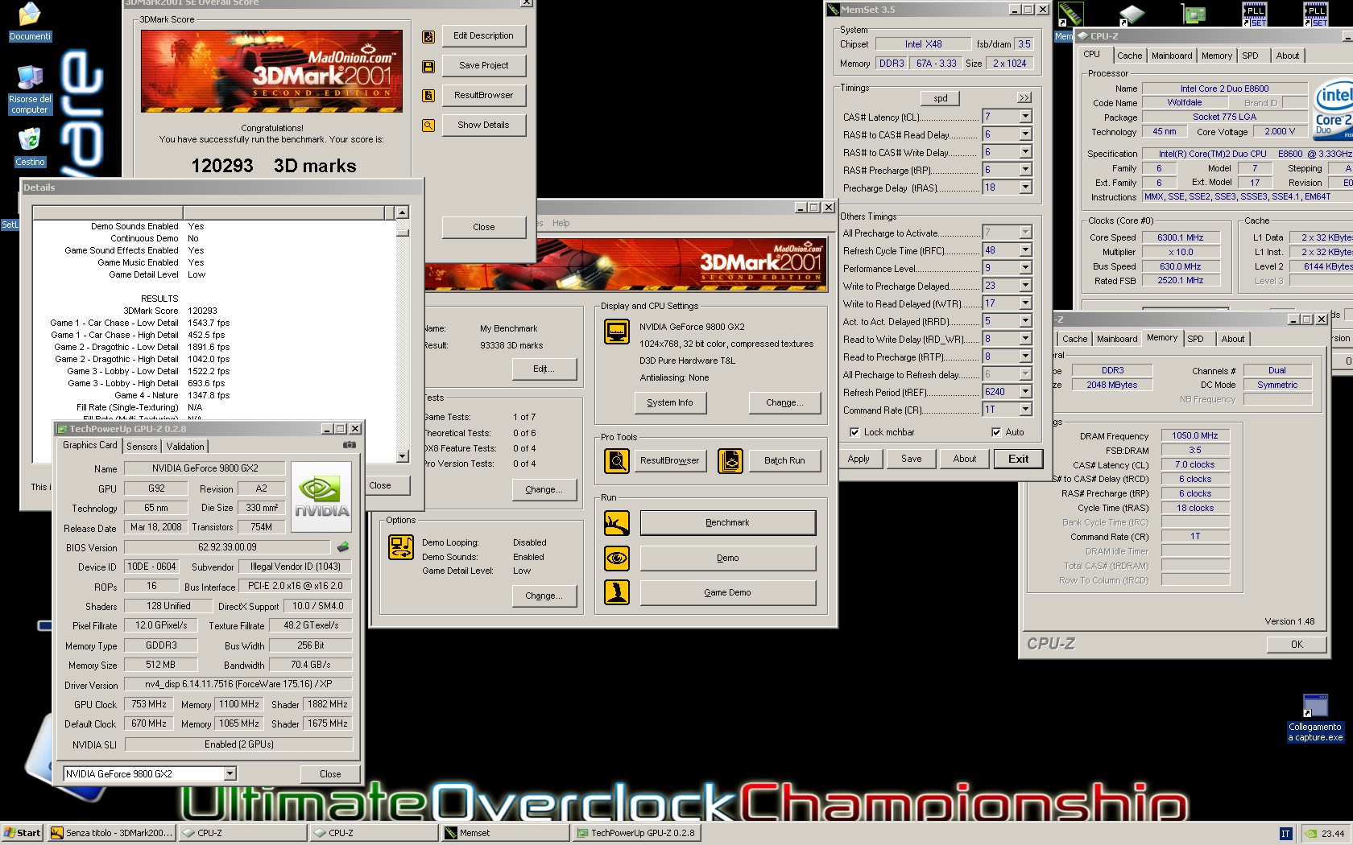Click the Exit button in MemSet

[1018, 459]
